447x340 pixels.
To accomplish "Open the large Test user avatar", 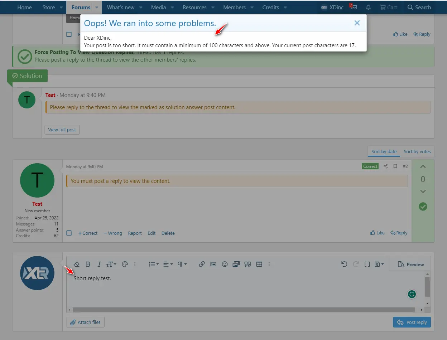I will point(37,181).
